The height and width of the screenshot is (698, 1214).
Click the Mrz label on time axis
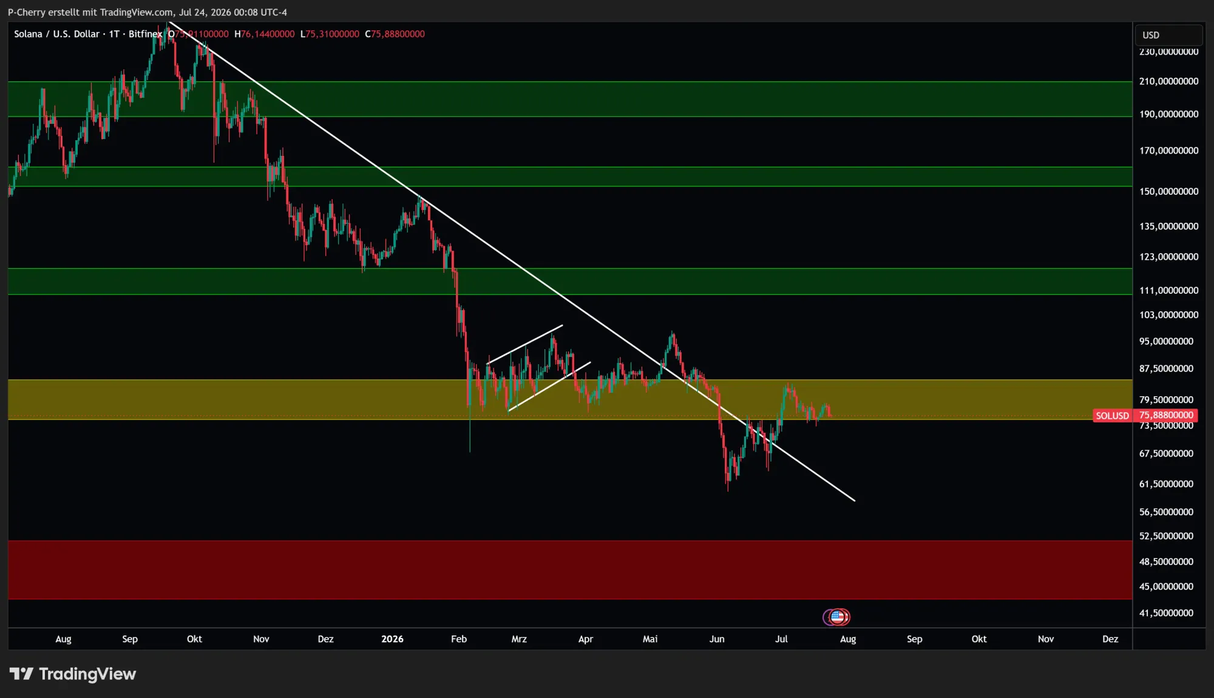tap(519, 639)
